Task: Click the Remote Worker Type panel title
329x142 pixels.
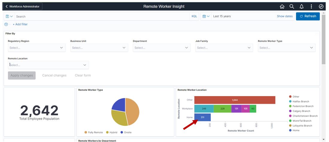Action: click(x=90, y=90)
